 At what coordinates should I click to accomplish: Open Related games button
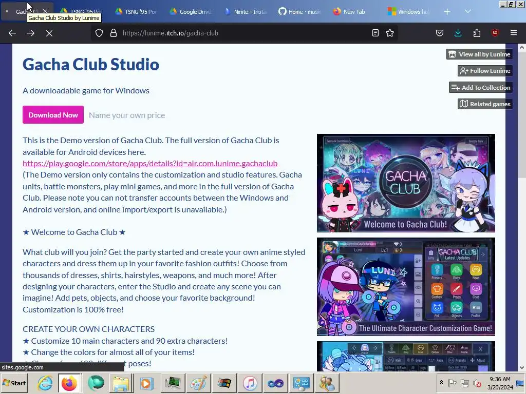pyautogui.click(x=485, y=104)
